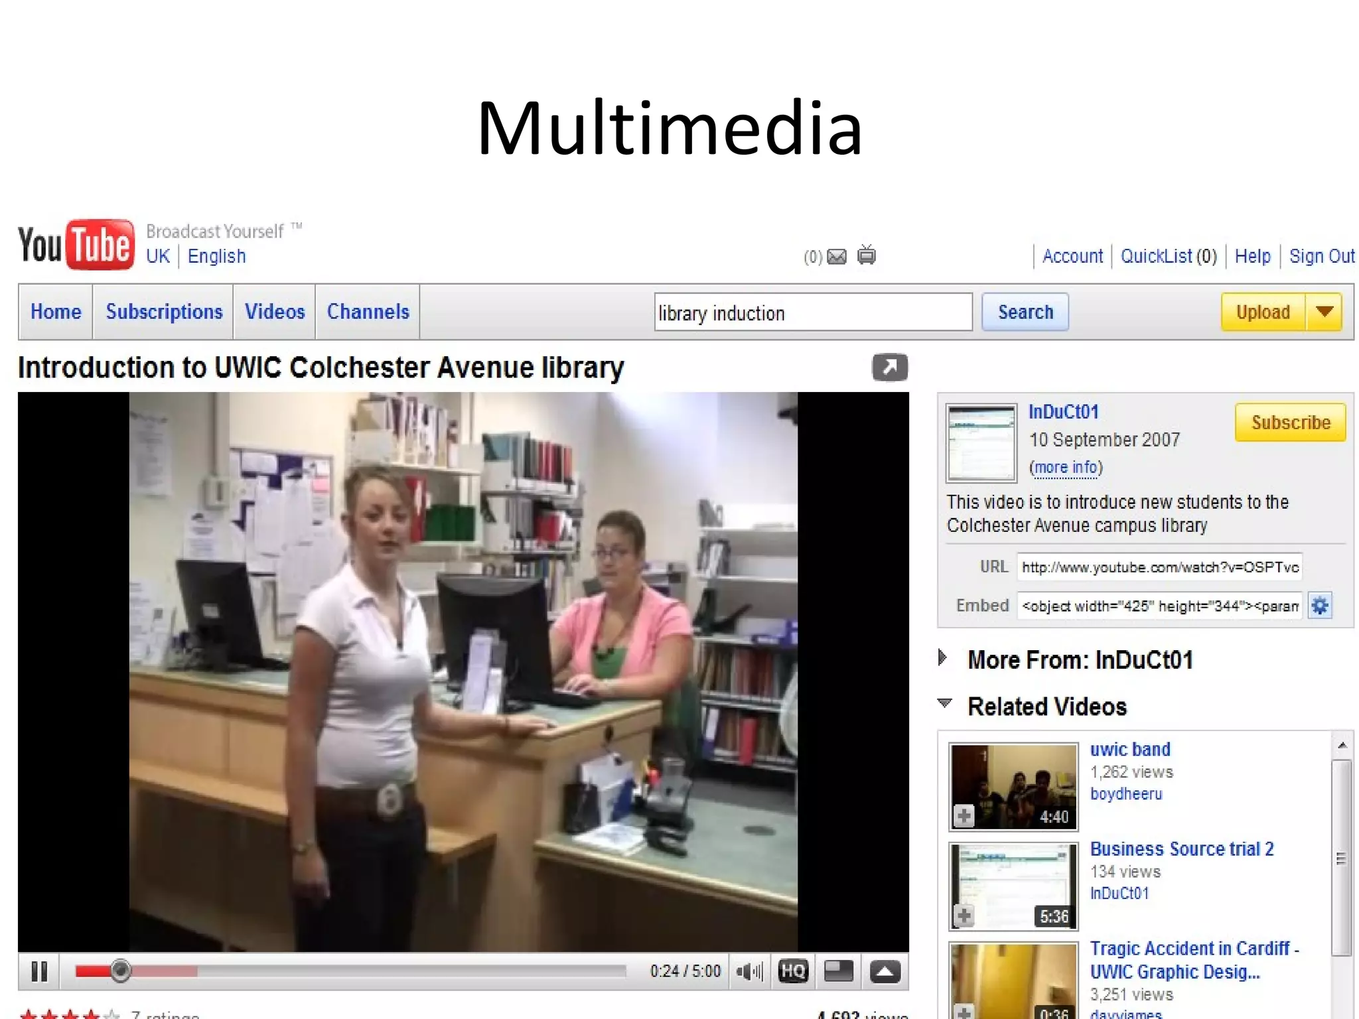Open the inbox envelope icon
Viewport: 1359px width, 1019px height.
click(837, 257)
